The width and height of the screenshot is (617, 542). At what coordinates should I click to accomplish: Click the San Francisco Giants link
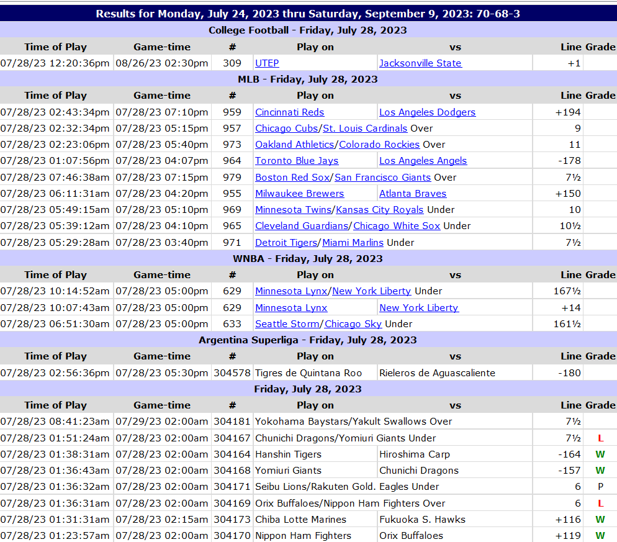point(382,178)
